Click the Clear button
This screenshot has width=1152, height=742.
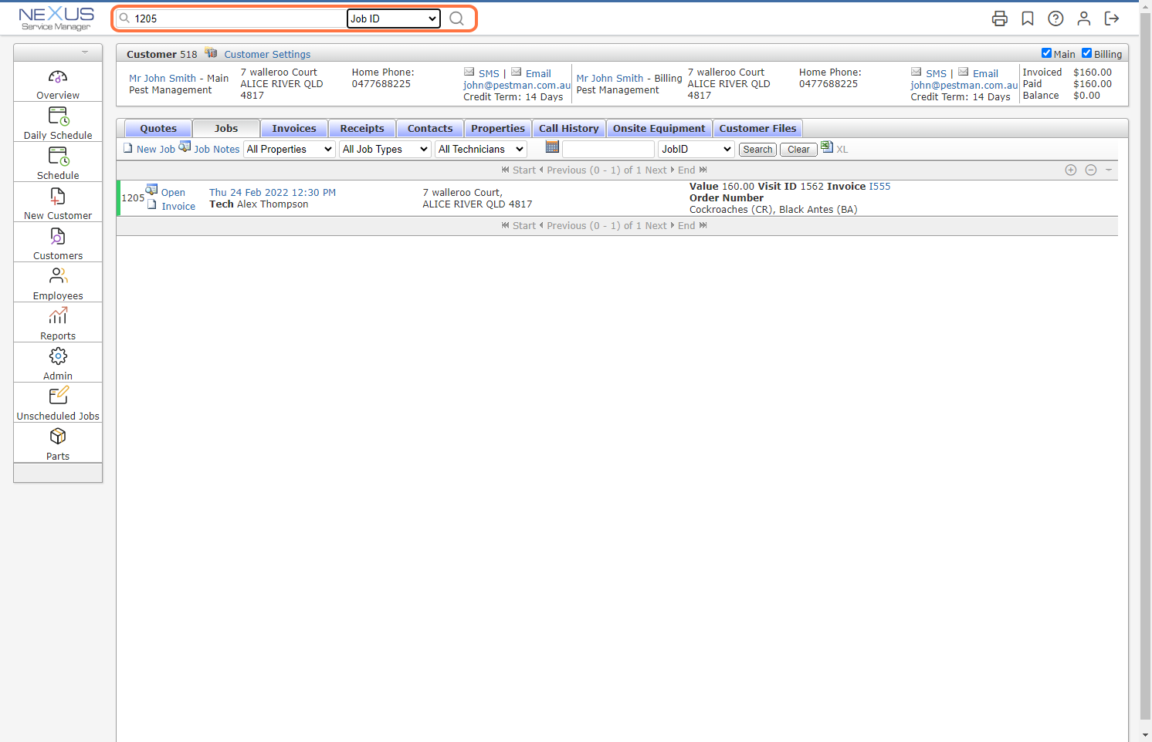tap(798, 150)
